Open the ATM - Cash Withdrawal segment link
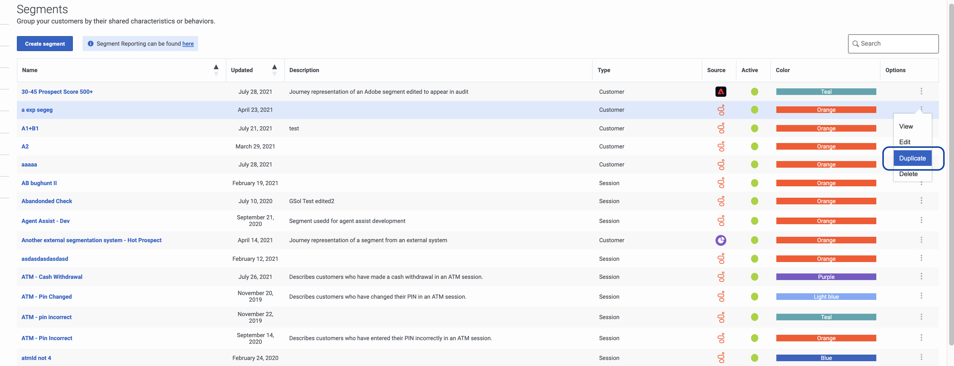 coord(52,277)
